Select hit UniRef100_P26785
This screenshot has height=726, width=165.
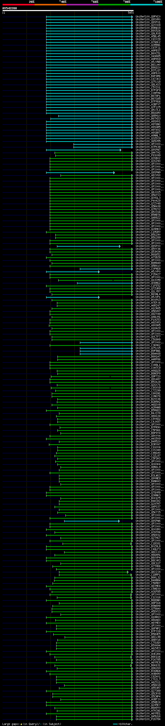coord(148,660)
